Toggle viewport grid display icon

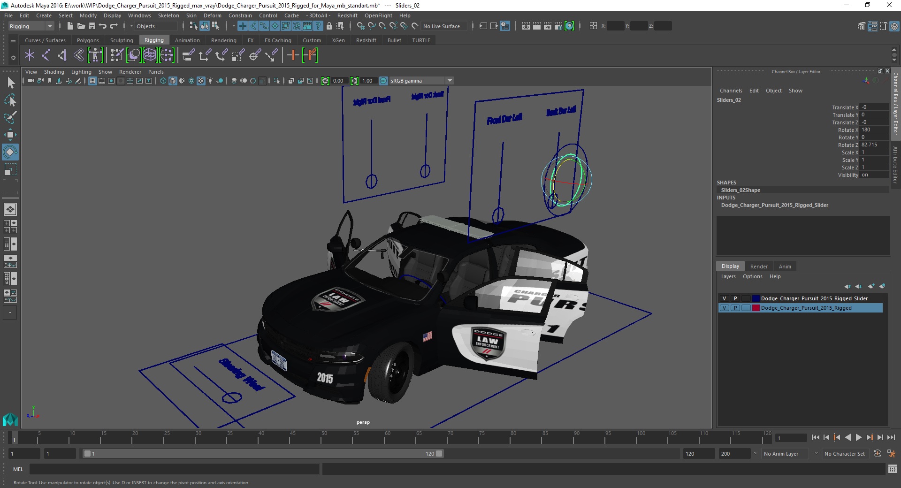coord(92,81)
